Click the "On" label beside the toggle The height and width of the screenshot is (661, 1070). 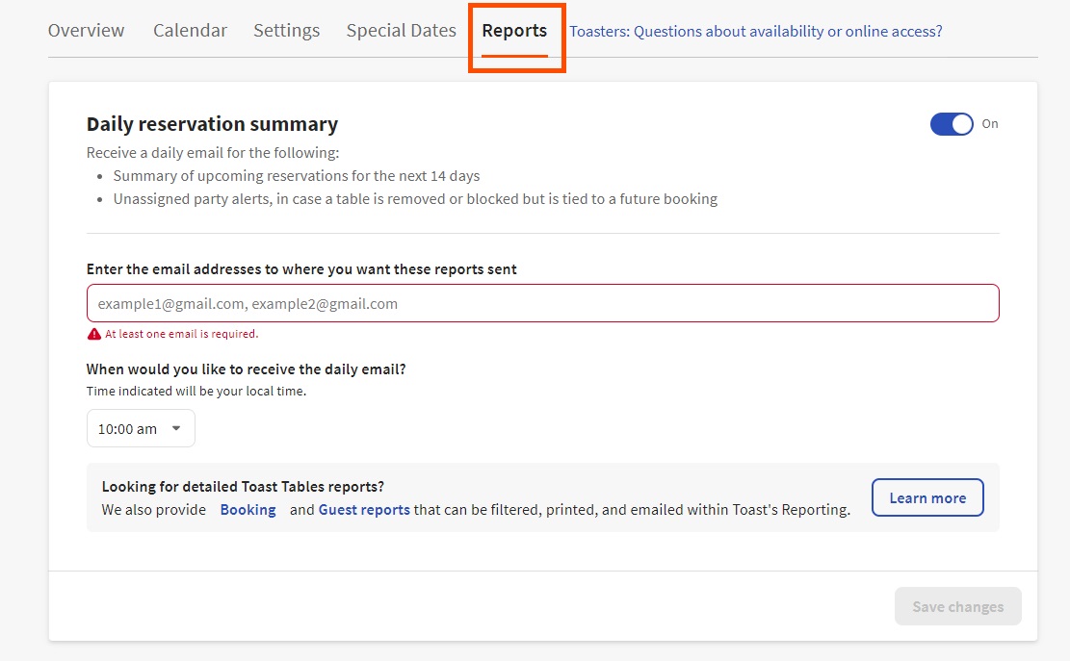[990, 124]
